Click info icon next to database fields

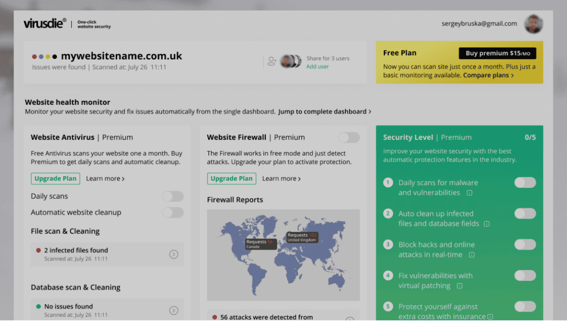pyautogui.click(x=487, y=224)
